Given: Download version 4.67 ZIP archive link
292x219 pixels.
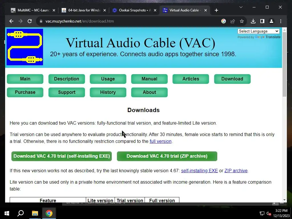Looking at the screenshot, I should coord(236,171).
